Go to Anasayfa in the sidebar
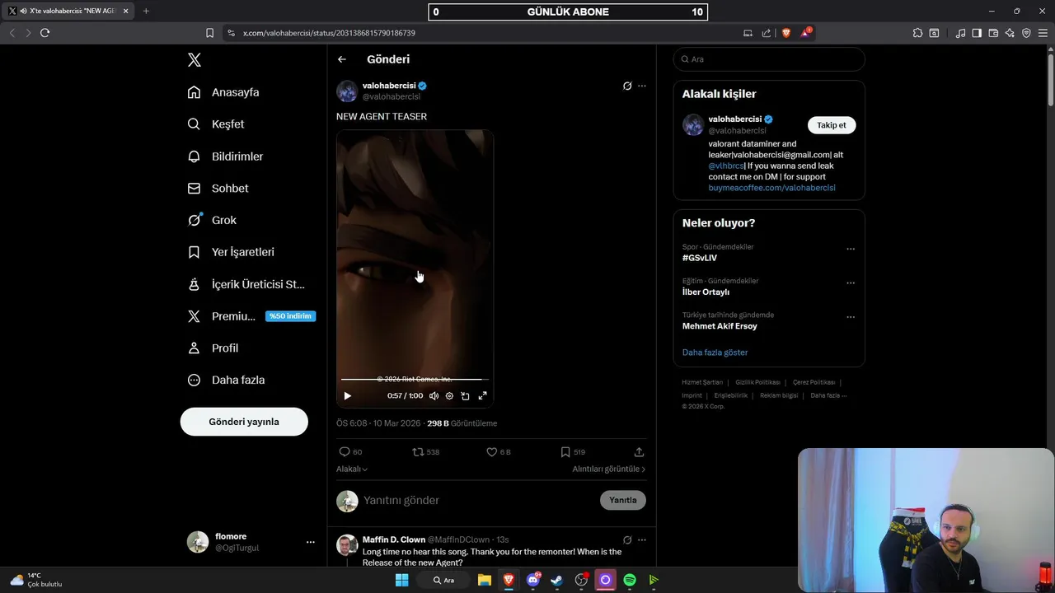The height and width of the screenshot is (593, 1055). click(223, 92)
